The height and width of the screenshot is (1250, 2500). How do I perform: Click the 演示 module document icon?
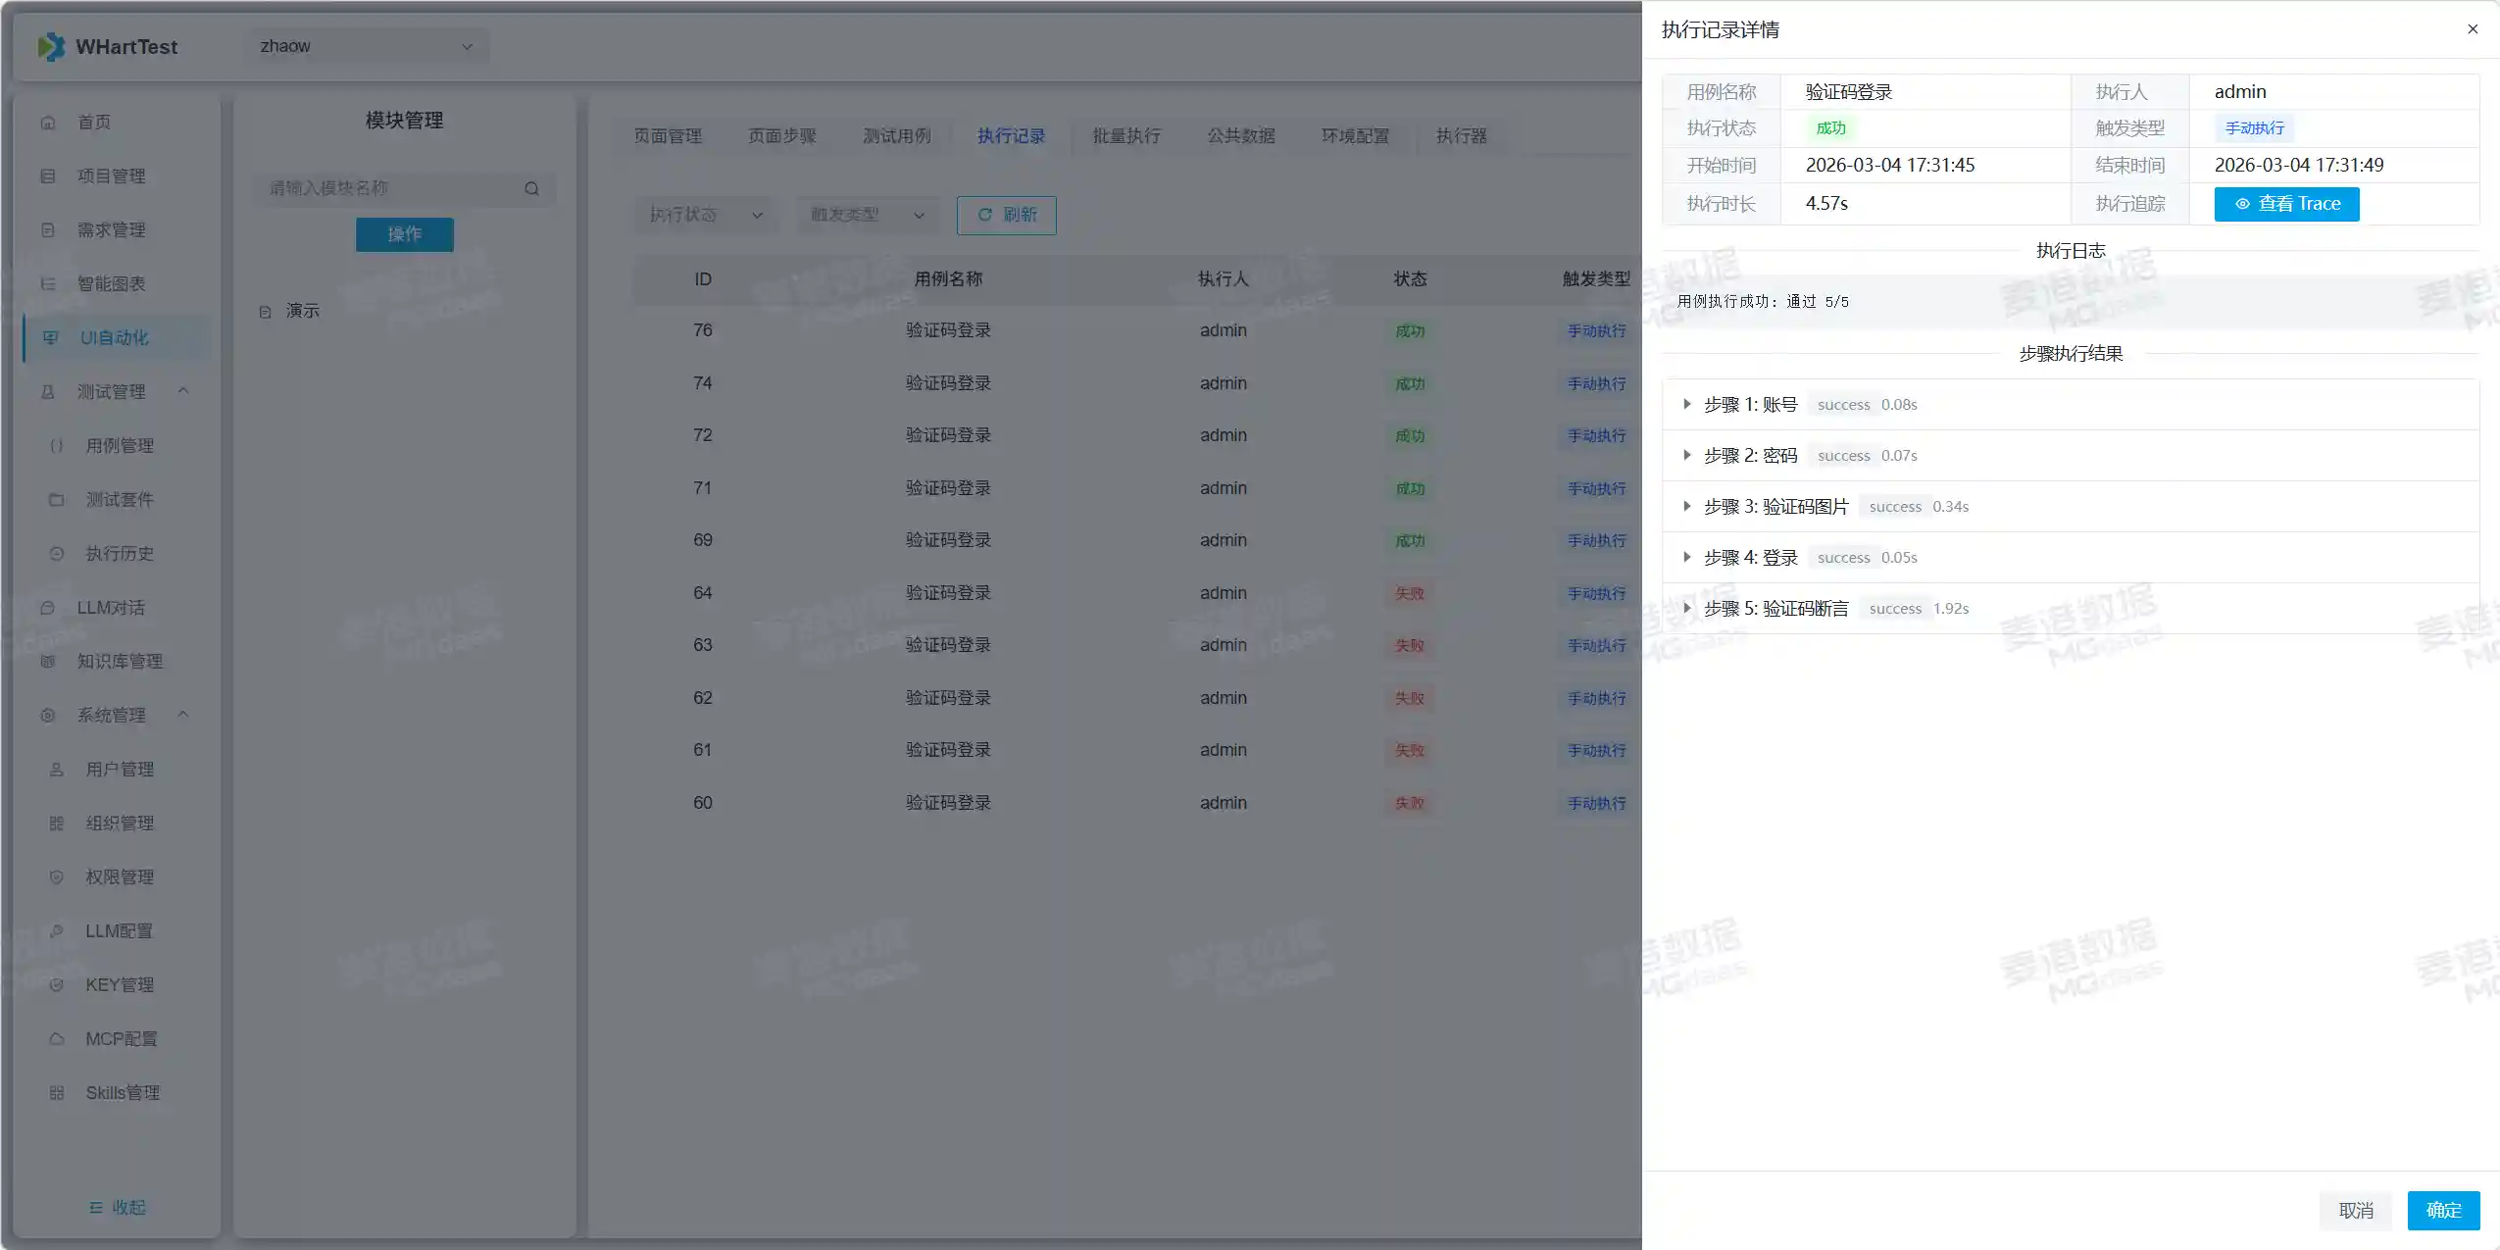(265, 312)
